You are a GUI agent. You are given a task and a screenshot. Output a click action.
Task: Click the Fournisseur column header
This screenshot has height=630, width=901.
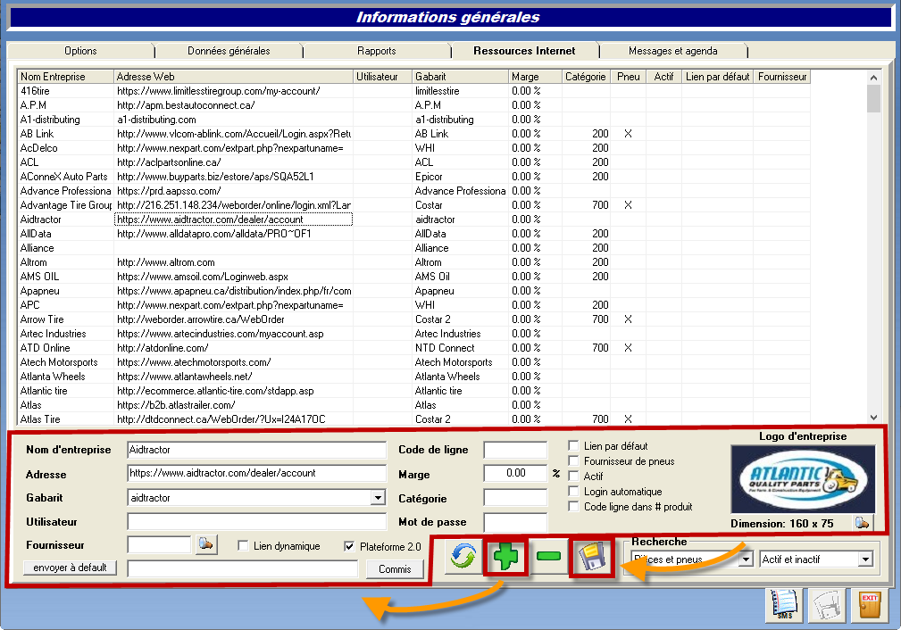coord(782,77)
